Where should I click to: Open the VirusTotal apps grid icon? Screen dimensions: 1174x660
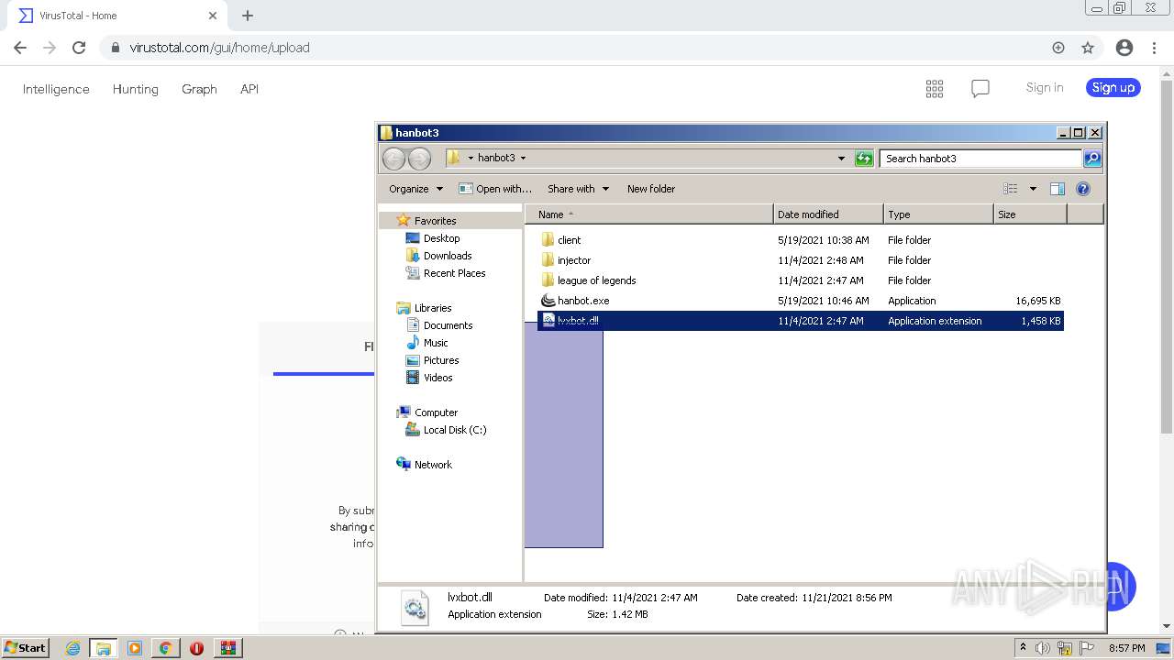935,88
